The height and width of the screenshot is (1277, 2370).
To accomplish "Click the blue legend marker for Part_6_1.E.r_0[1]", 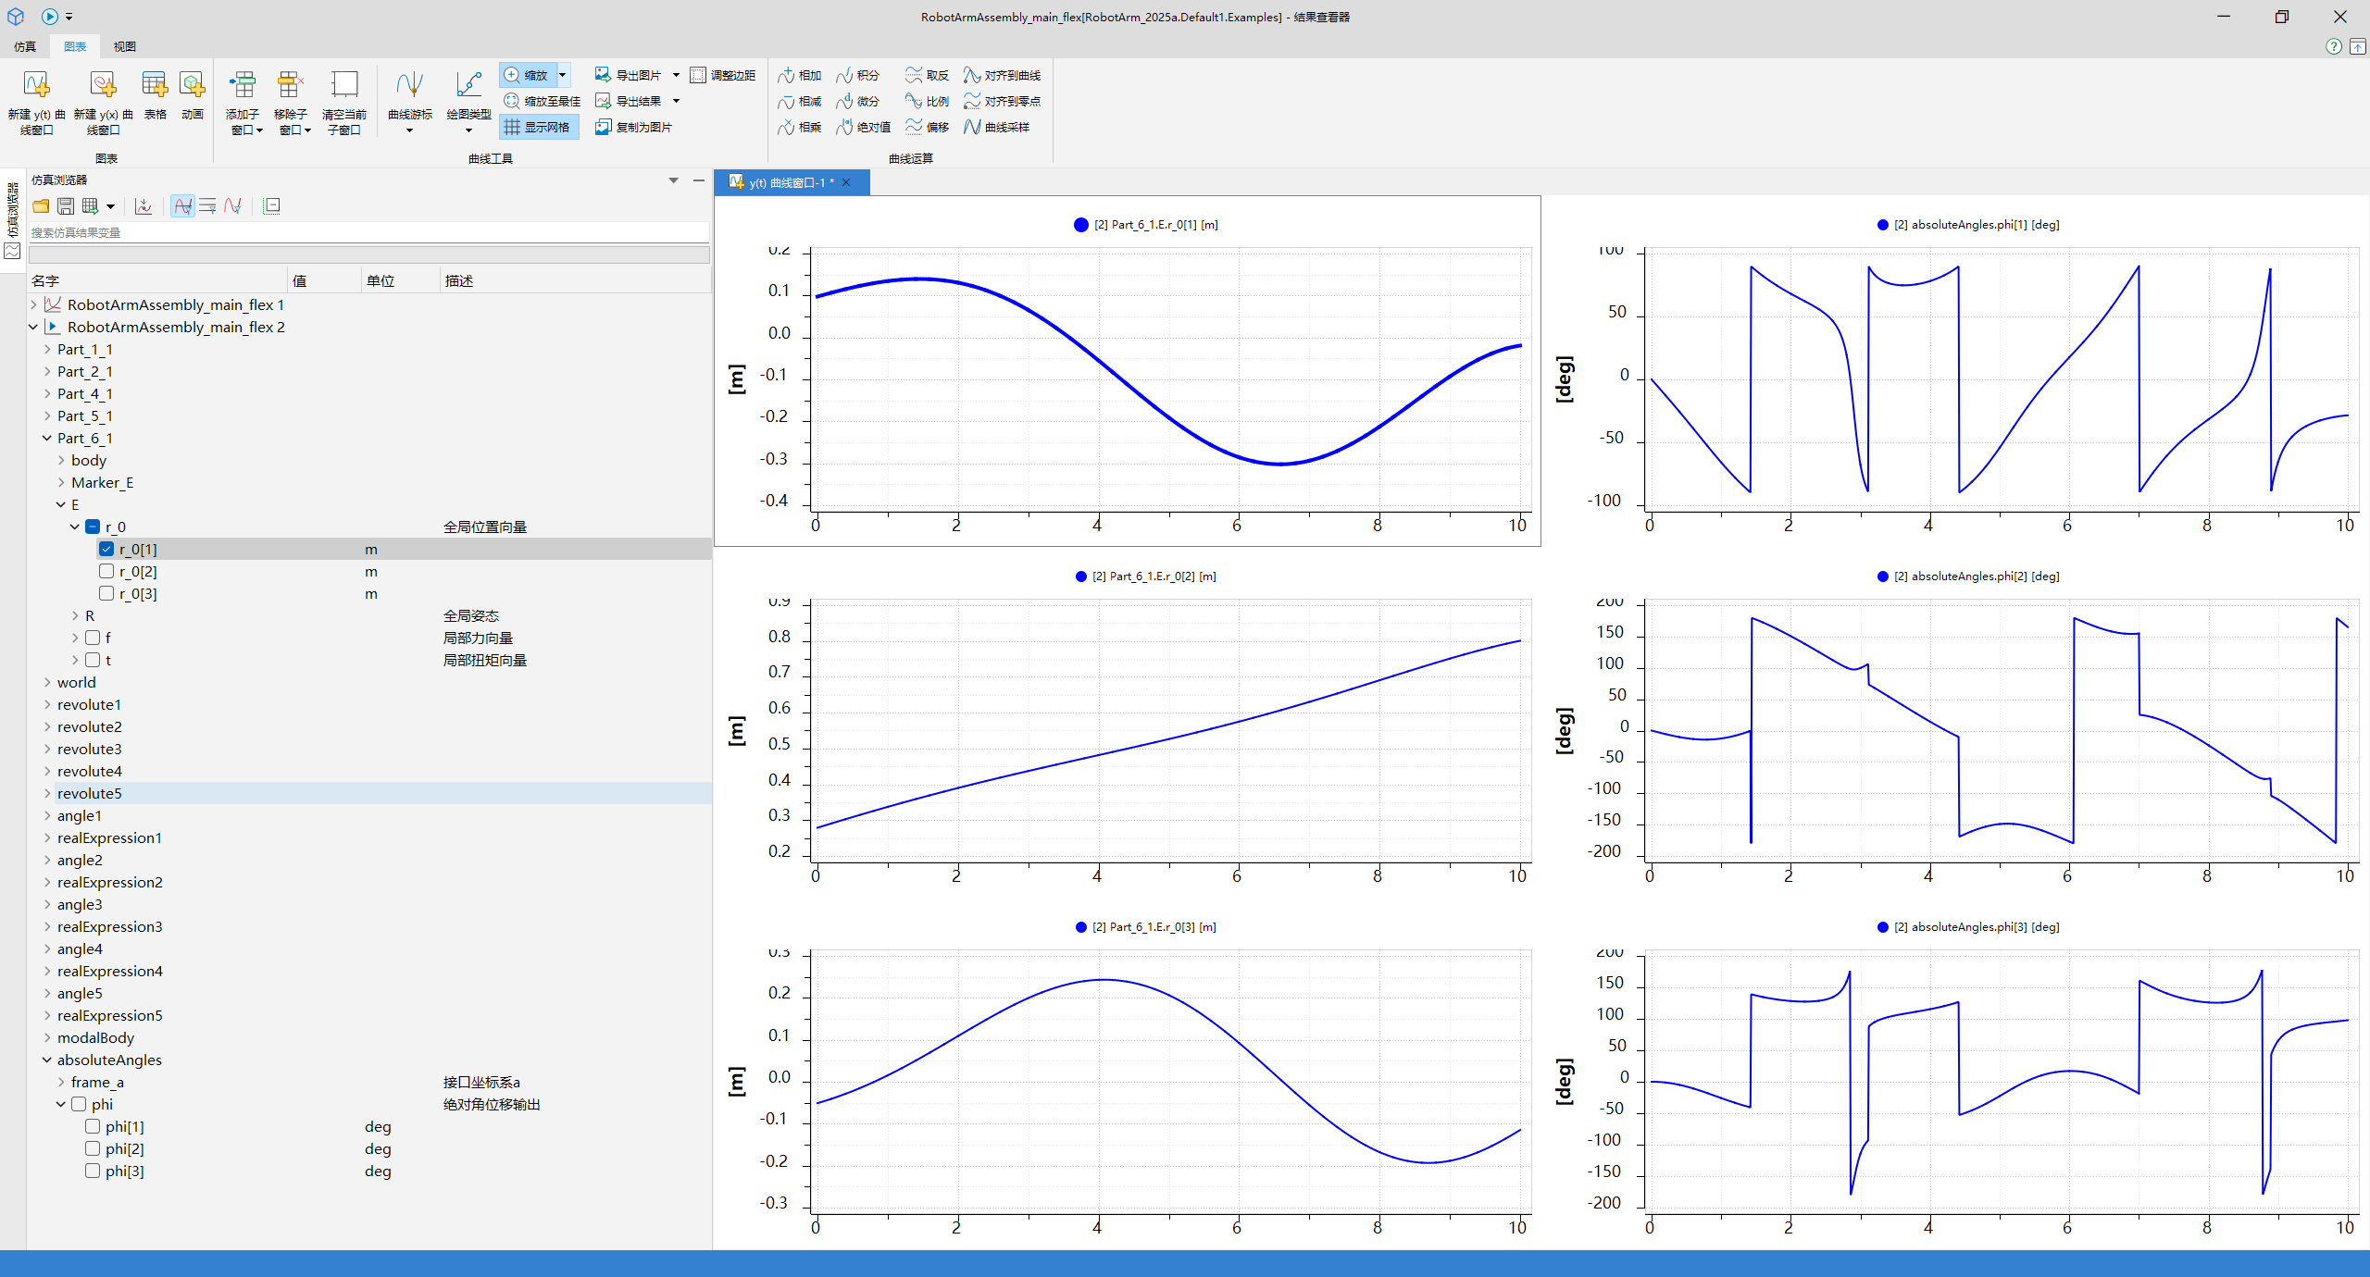I will click(1080, 225).
